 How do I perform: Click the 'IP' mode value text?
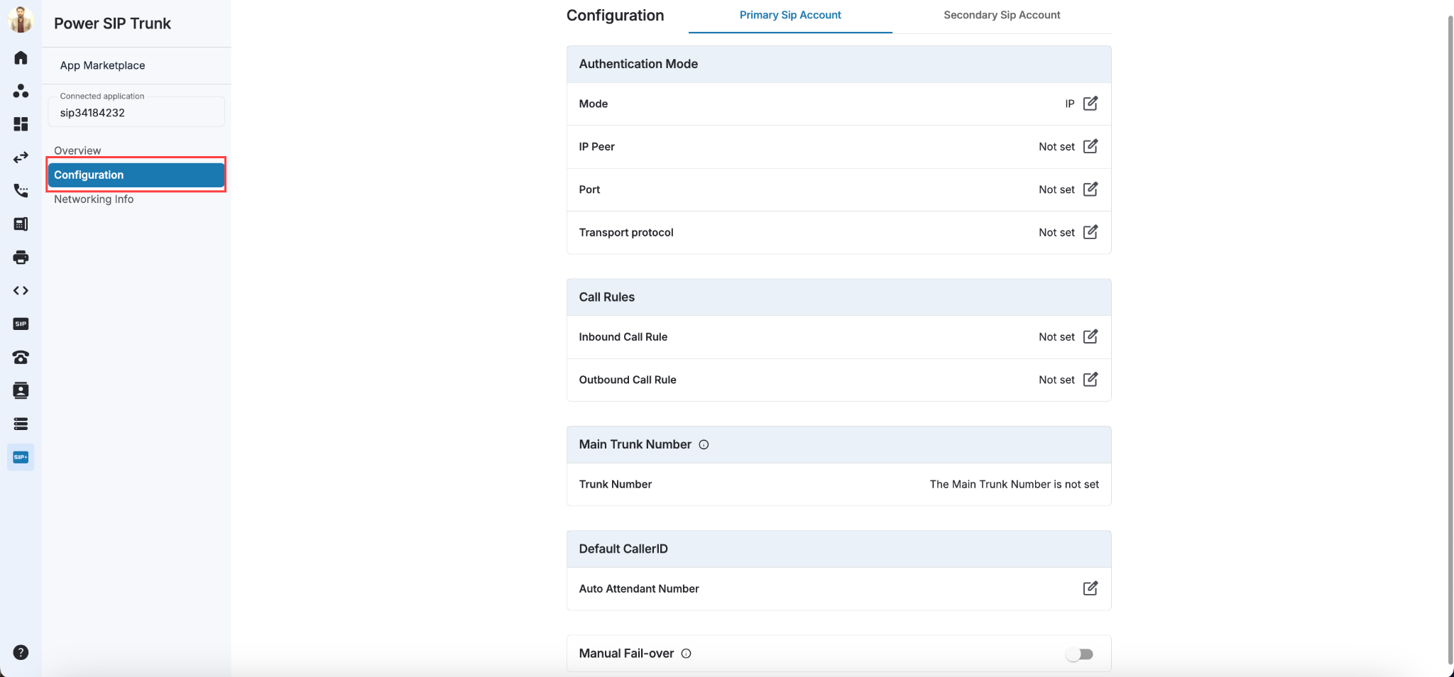click(1069, 104)
